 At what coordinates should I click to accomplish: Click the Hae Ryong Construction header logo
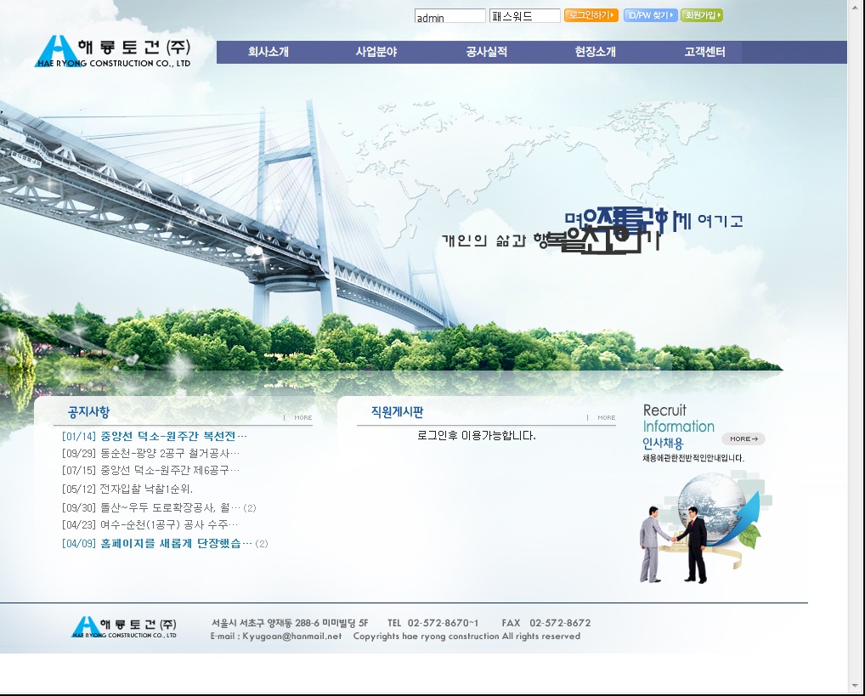(112, 51)
